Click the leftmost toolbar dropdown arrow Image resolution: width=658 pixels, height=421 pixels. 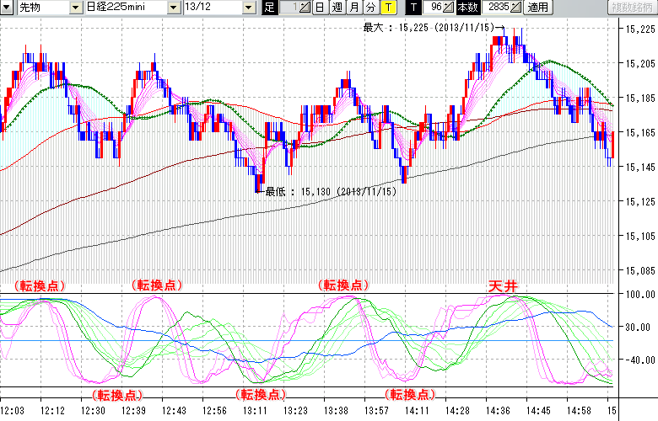pyautogui.click(x=8, y=8)
